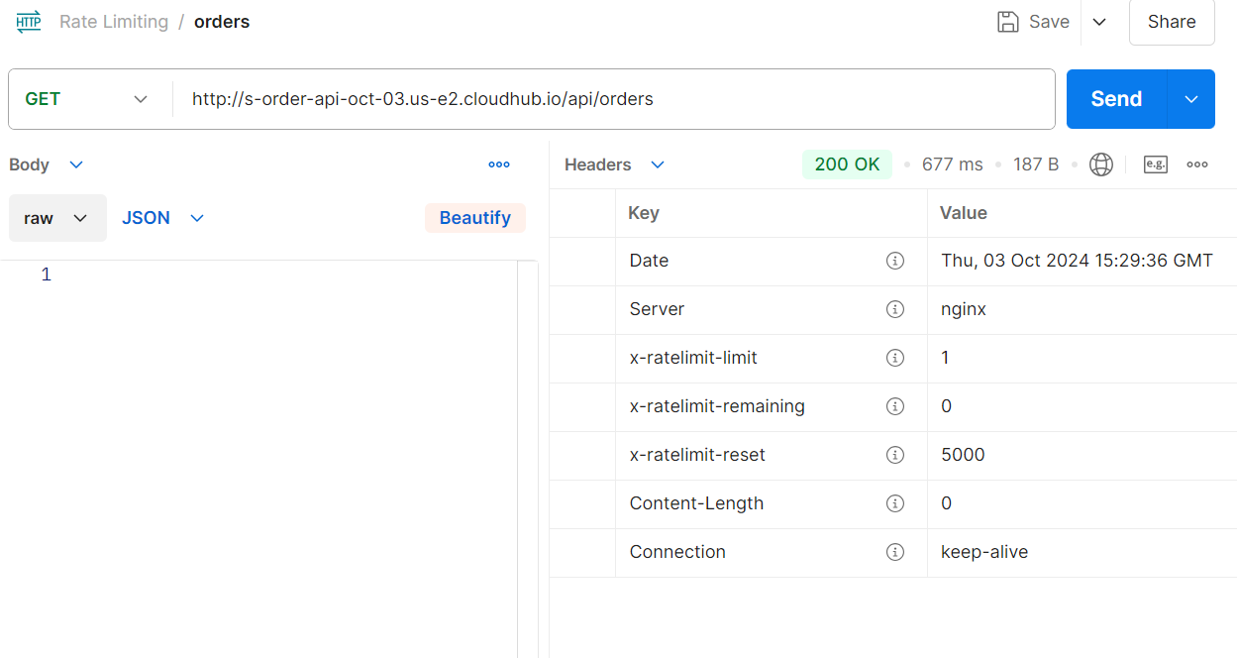The height and width of the screenshot is (658, 1237).
Task: Click the HTTP request type icon
Action: pos(29,22)
